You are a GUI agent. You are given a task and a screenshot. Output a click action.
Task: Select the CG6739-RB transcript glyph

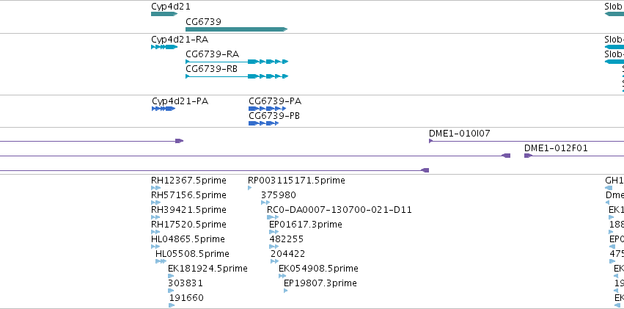tap(237, 76)
